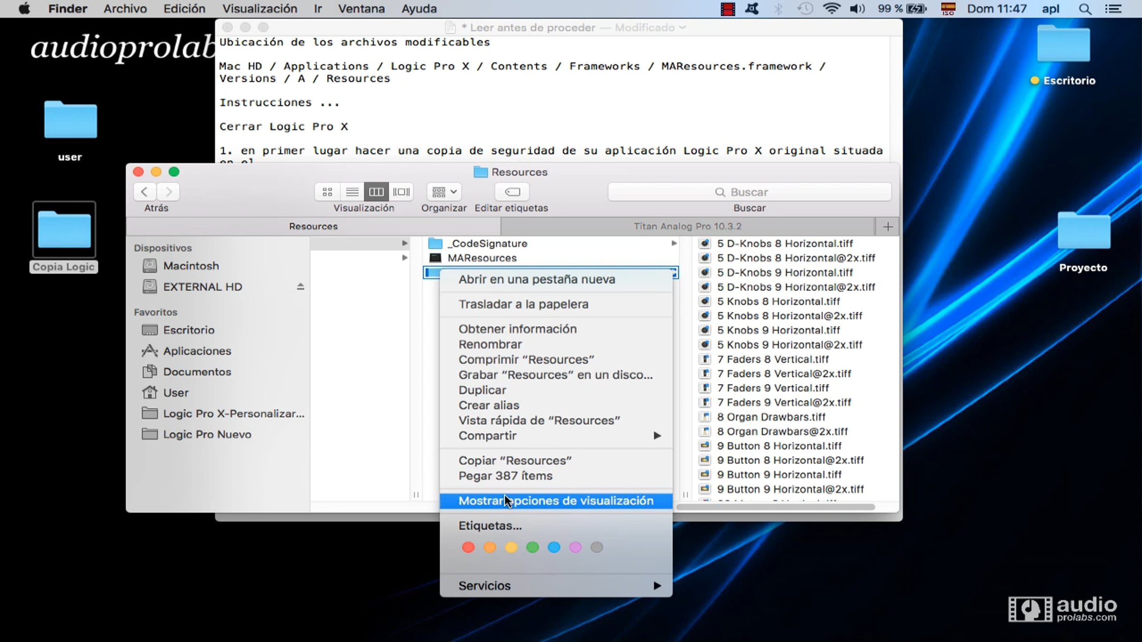The width and height of the screenshot is (1142, 642).
Task: Switch Finder to icon view
Action: [x=327, y=192]
